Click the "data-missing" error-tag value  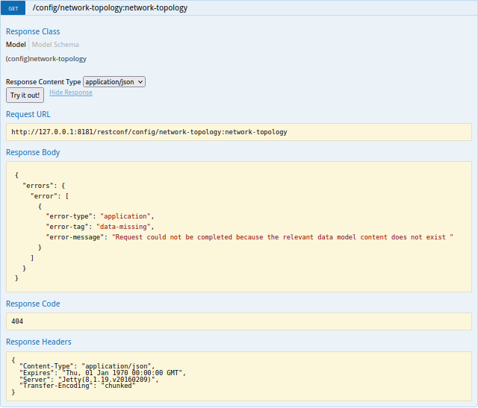125,226
